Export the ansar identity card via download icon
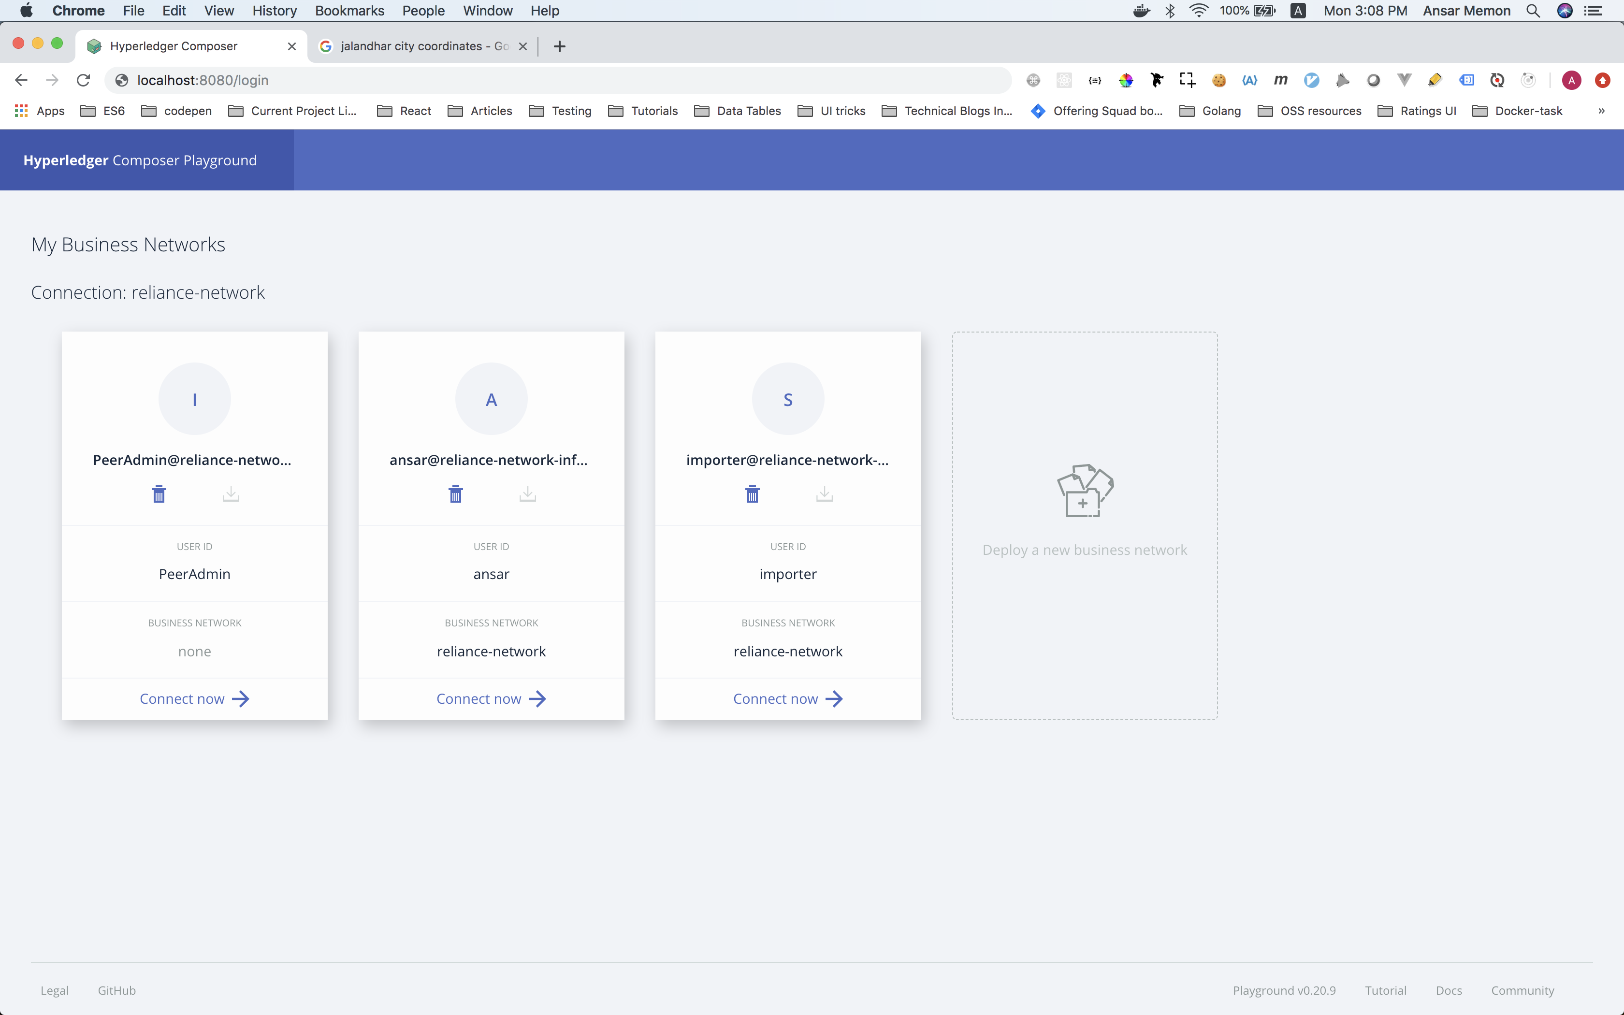Viewport: 1624px width, 1015px height. 527,494
